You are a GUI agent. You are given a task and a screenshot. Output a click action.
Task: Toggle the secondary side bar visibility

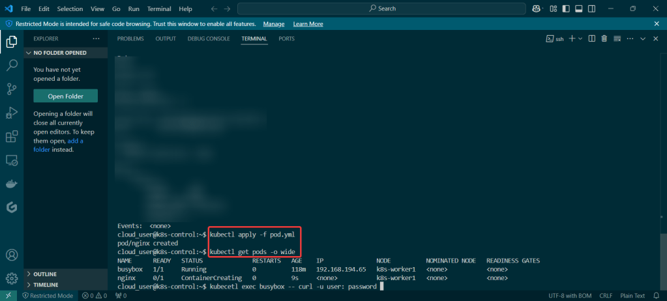591,8
